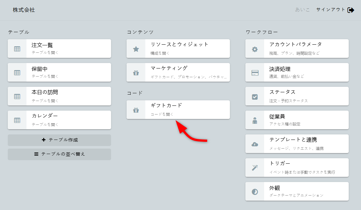Click the gift icon beside マーケティング
This screenshot has height=210, width=361.
point(136,73)
